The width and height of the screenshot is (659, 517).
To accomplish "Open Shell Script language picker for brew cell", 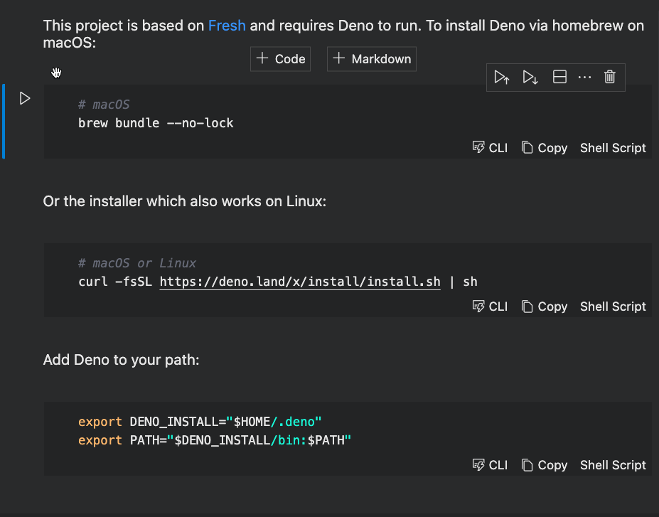I will coord(612,147).
